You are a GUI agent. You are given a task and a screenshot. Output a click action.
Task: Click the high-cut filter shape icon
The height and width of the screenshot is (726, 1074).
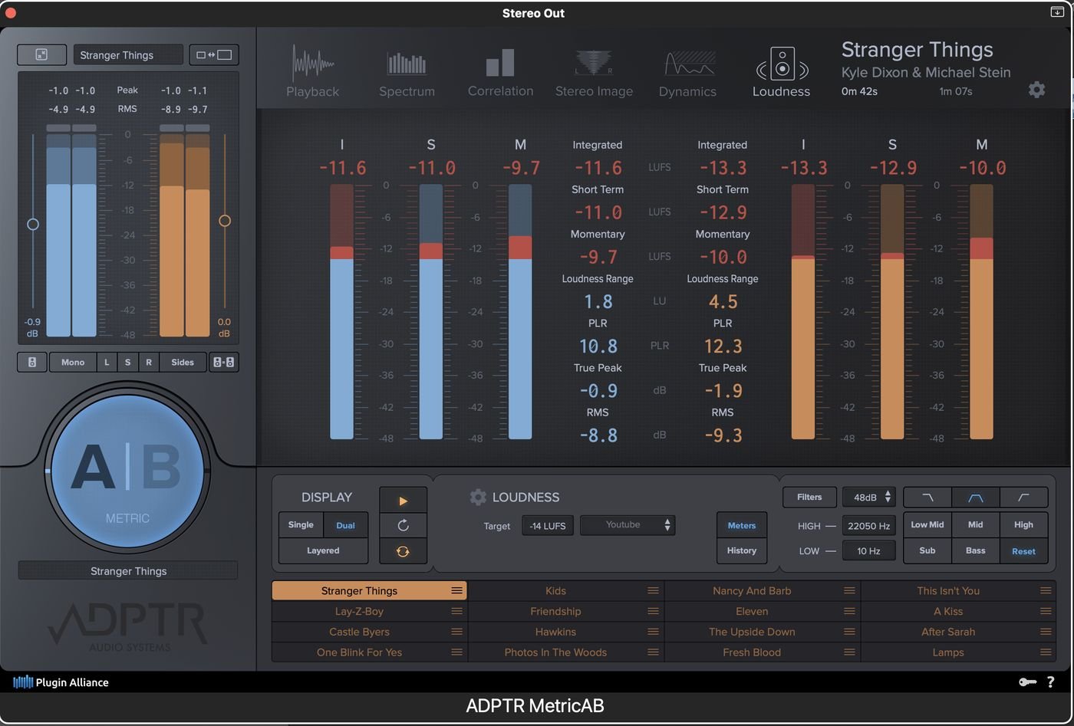coord(927,497)
